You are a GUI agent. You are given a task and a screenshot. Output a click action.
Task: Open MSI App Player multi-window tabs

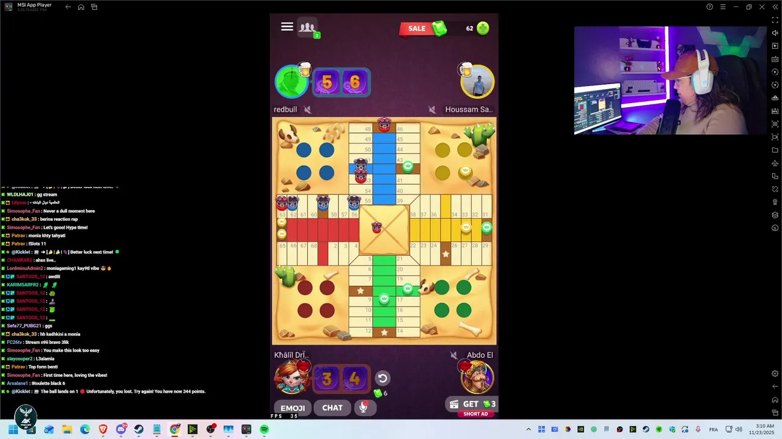94,7
